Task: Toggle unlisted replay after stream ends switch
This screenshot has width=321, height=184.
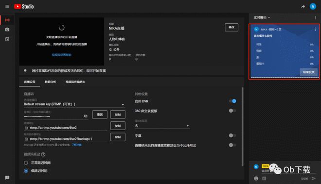Action: [232, 145]
